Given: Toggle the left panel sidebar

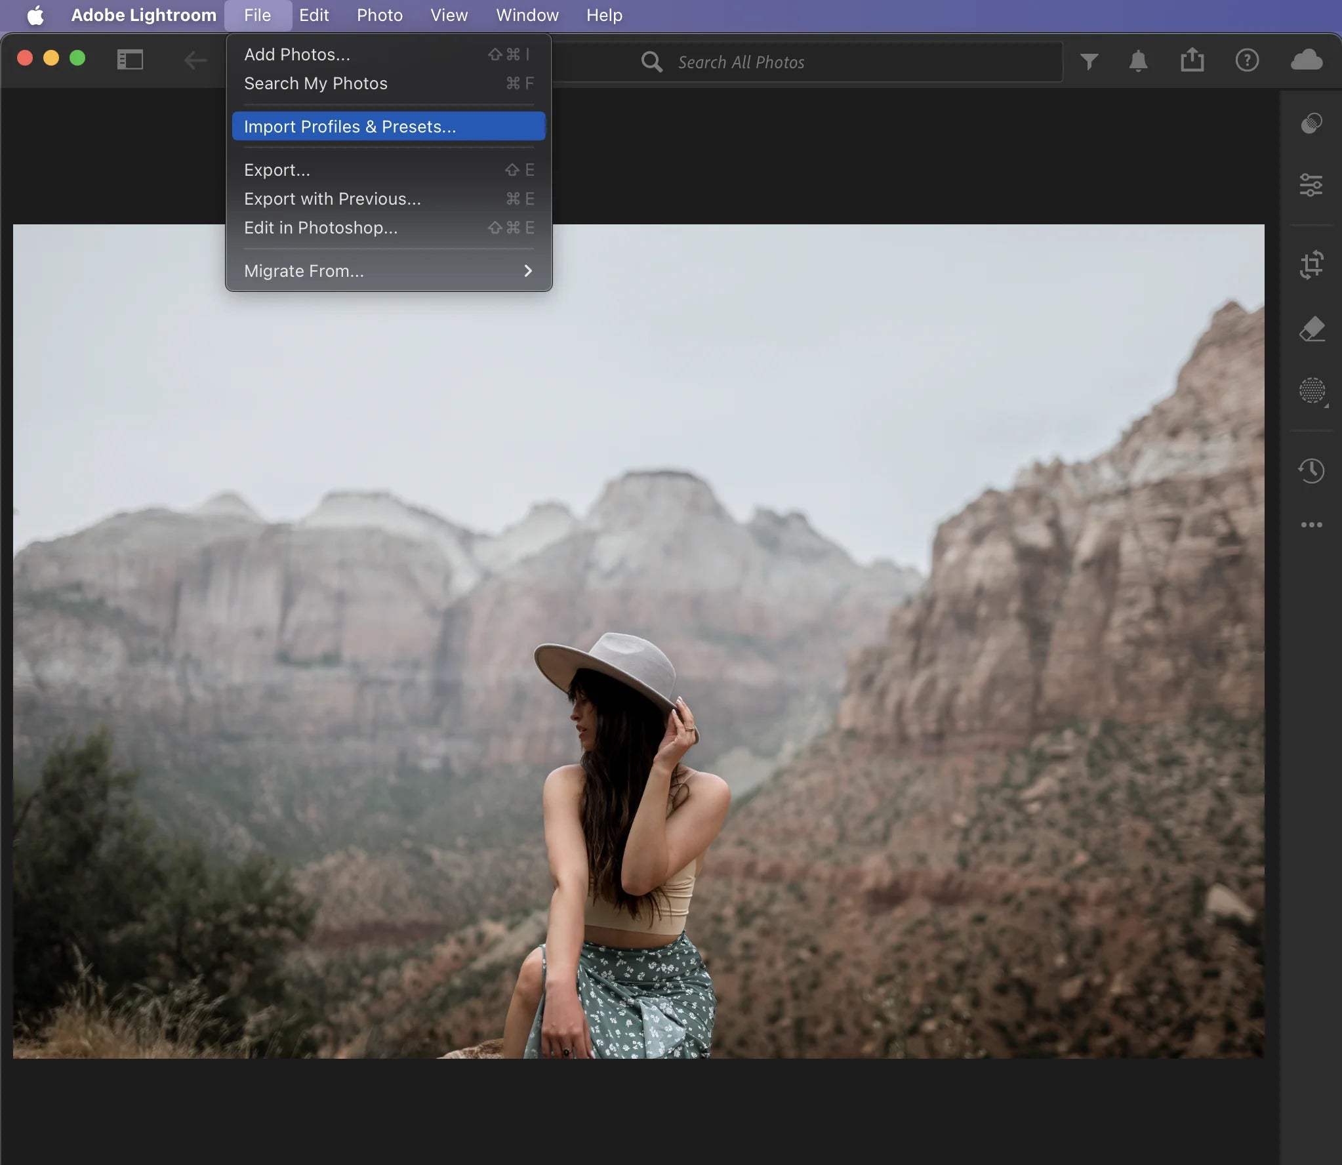Looking at the screenshot, I should click(x=130, y=60).
